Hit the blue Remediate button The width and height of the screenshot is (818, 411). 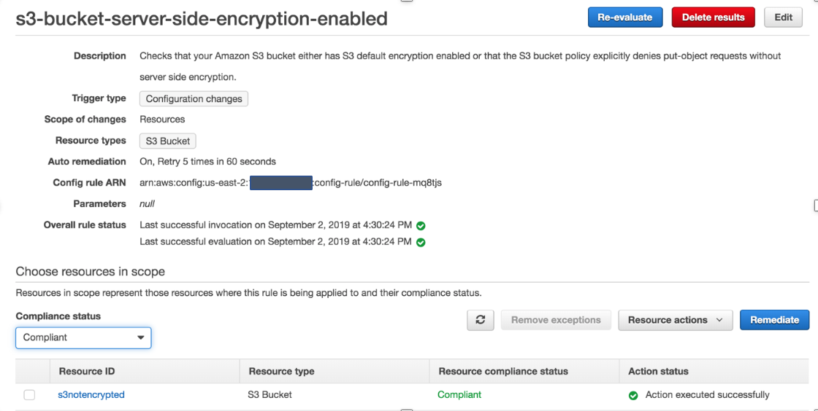tap(774, 320)
